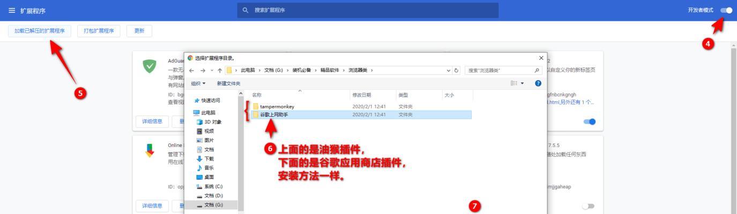The height and width of the screenshot is (214, 737).
Task: Click 文档 (G:) breadcrumb in address bar
Action: [273, 71]
